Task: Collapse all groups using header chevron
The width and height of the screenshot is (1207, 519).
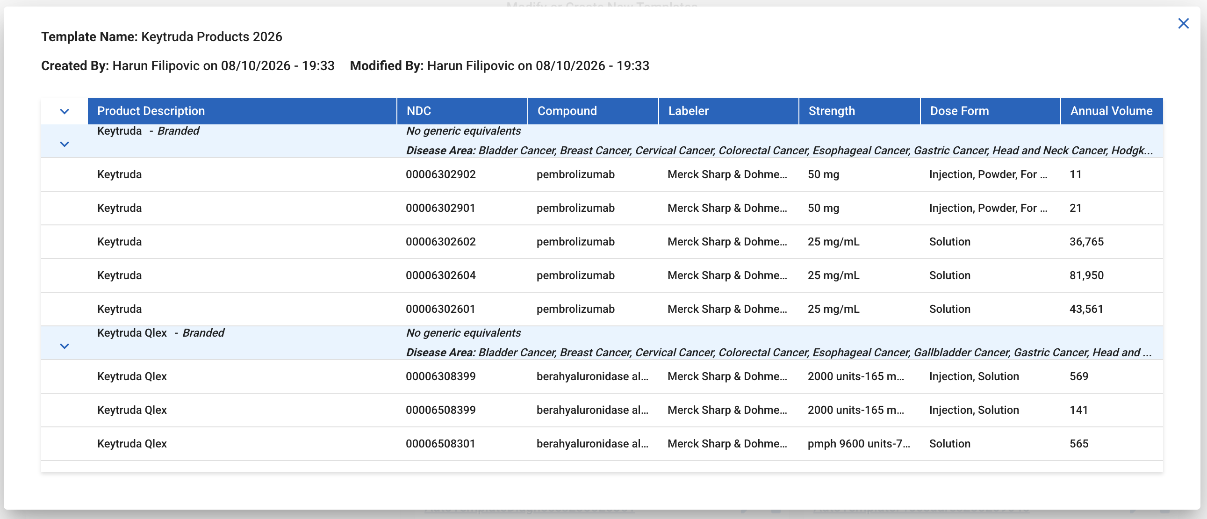Action: (65, 111)
